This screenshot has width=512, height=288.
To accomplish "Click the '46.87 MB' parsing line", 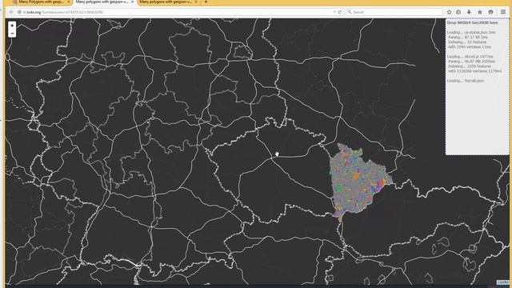I will 471,62.
